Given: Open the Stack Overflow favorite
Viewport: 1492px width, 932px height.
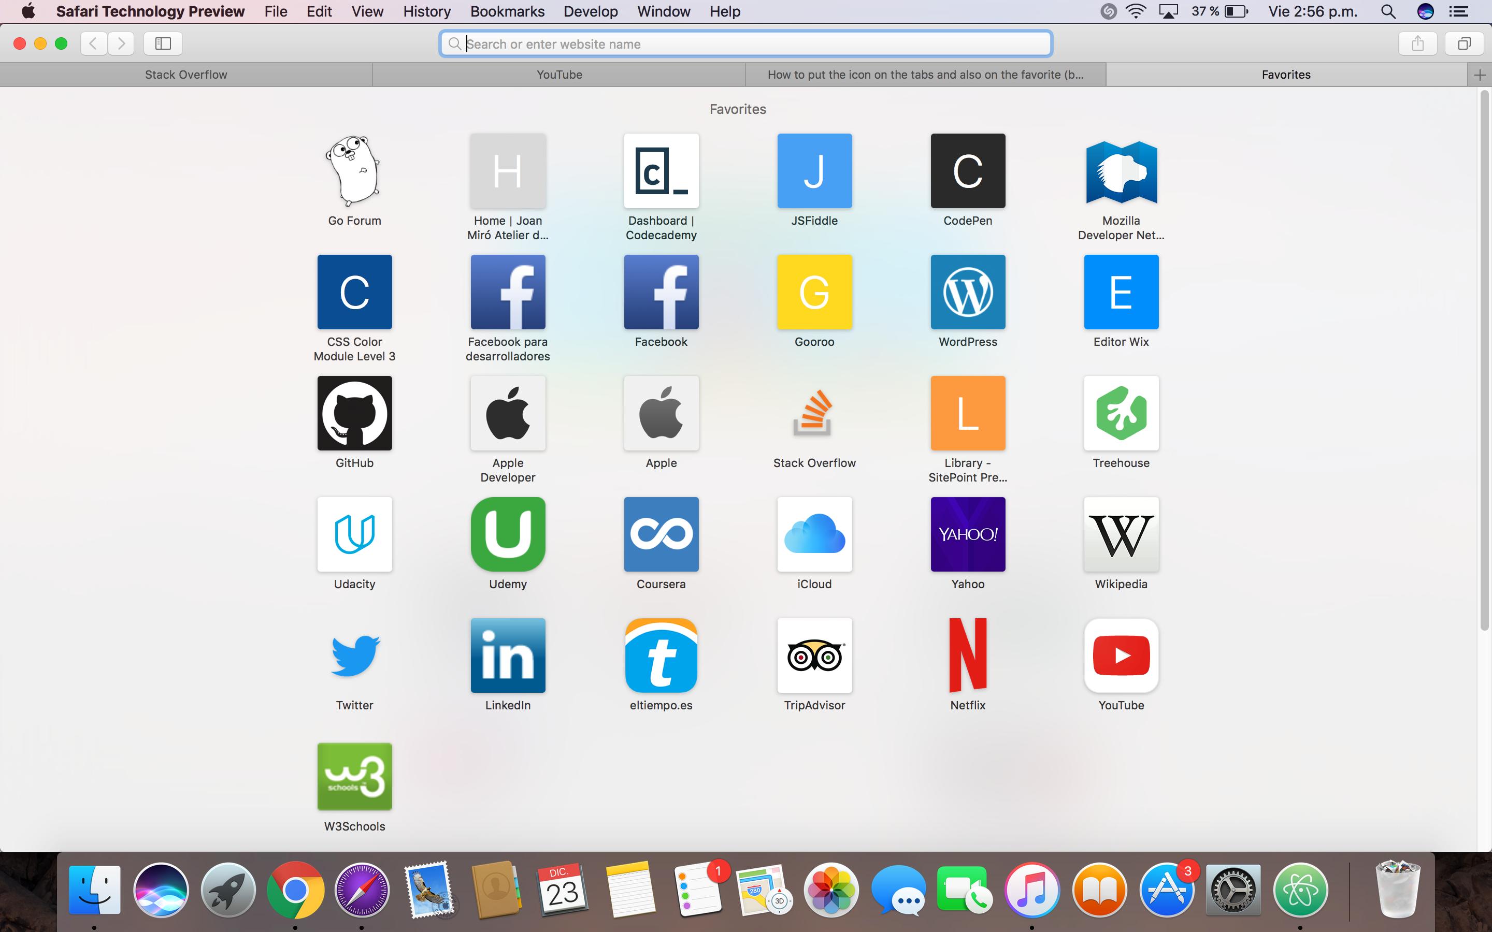Looking at the screenshot, I should [814, 413].
